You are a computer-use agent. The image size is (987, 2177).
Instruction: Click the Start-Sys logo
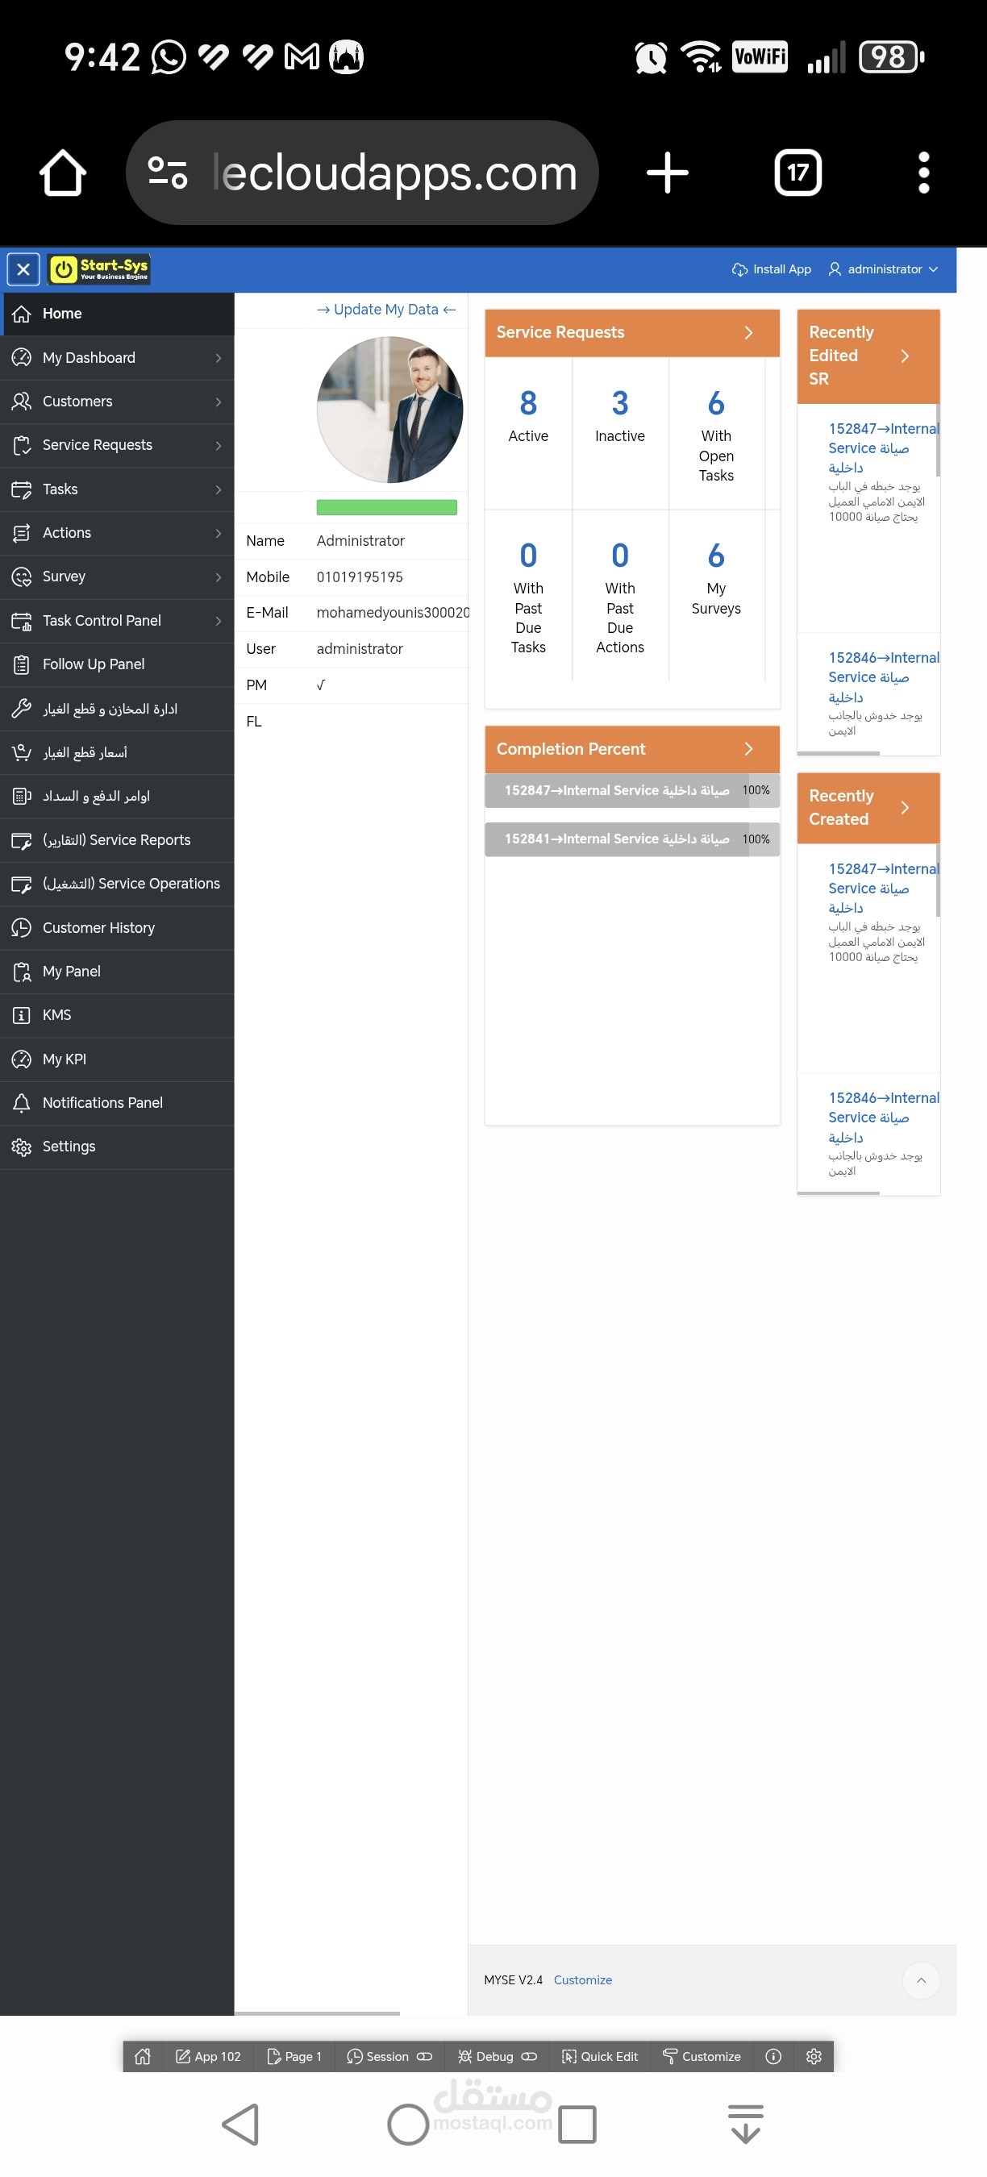(99, 268)
